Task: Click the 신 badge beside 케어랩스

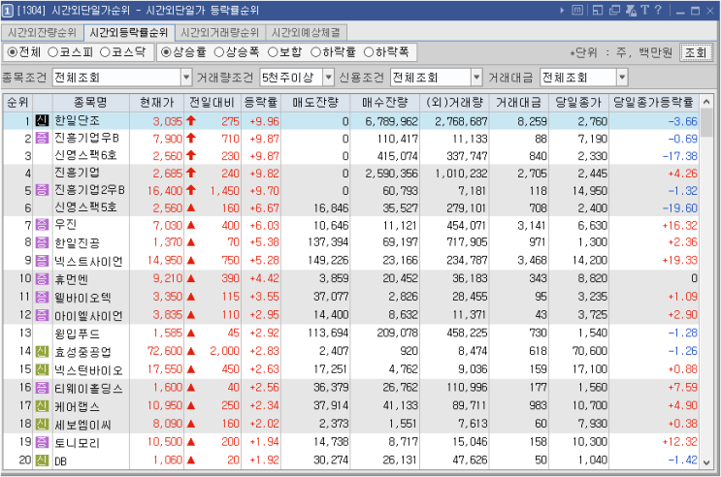Action: tap(42, 406)
